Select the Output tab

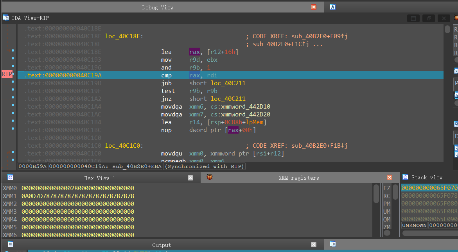point(161,245)
